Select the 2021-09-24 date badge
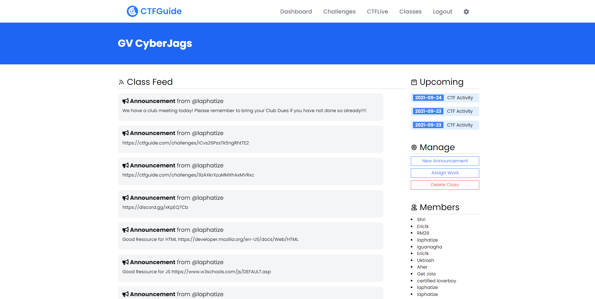This screenshot has width=595, height=299. [428, 98]
